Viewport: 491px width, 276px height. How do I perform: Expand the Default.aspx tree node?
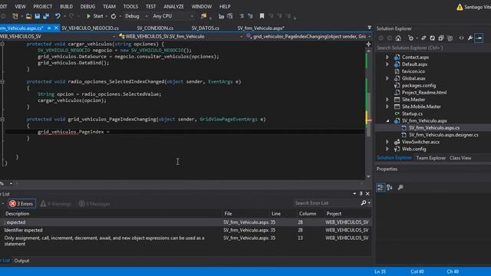(x=387, y=64)
